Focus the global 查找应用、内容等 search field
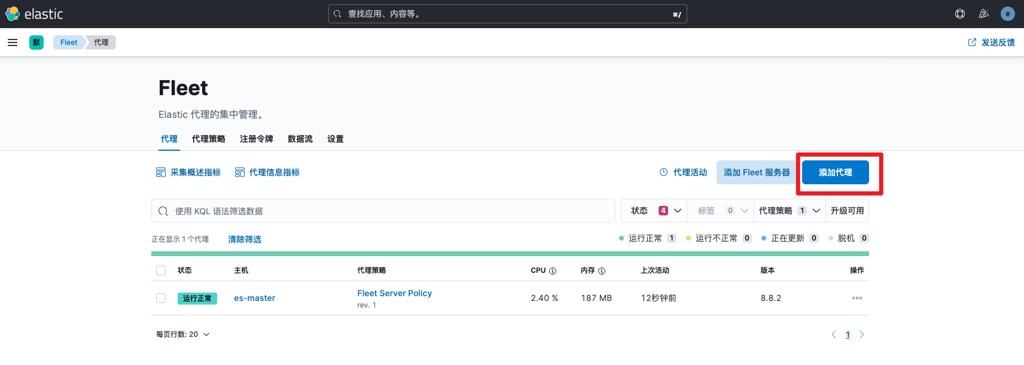Image resolution: width=1024 pixels, height=365 pixels. (x=508, y=14)
